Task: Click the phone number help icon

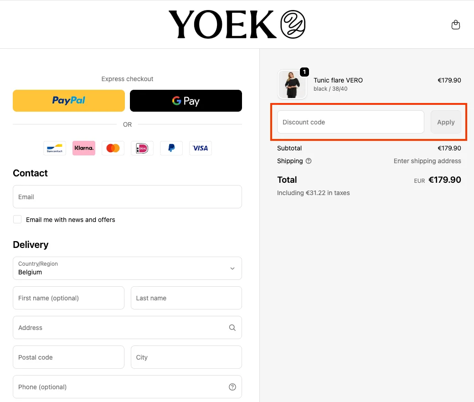Action: tap(232, 387)
